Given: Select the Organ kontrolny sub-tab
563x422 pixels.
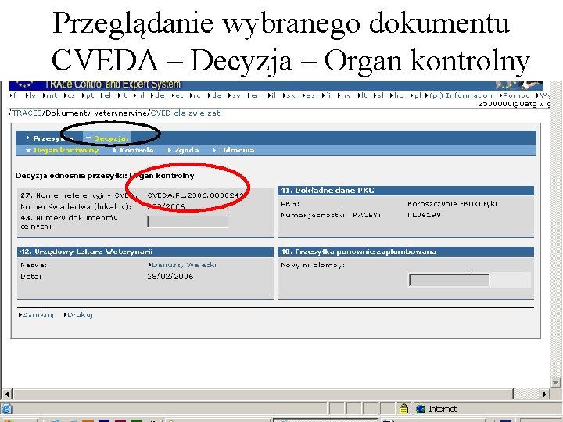Looking at the screenshot, I should click(63, 150).
